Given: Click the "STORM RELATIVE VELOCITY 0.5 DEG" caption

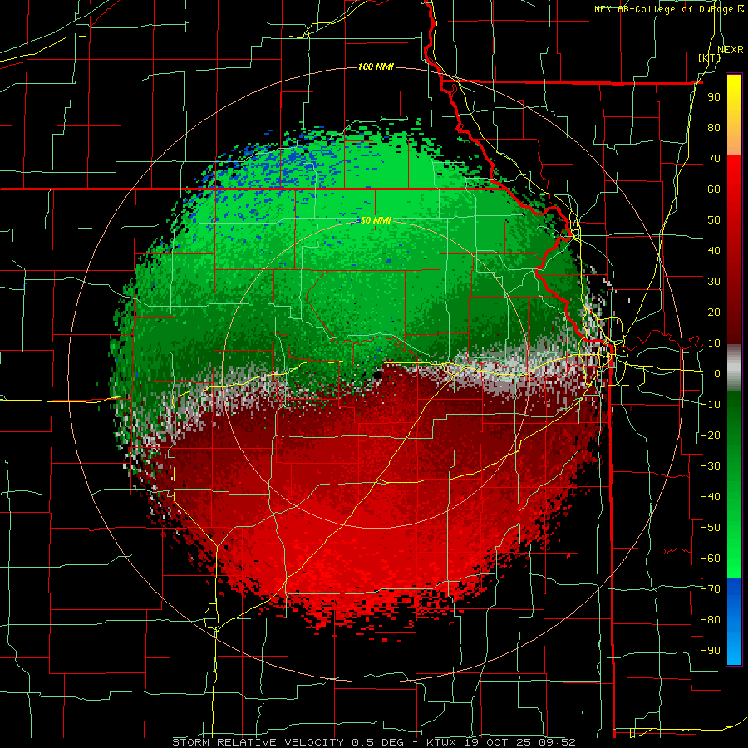Looking at the screenshot, I should (x=288, y=742).
